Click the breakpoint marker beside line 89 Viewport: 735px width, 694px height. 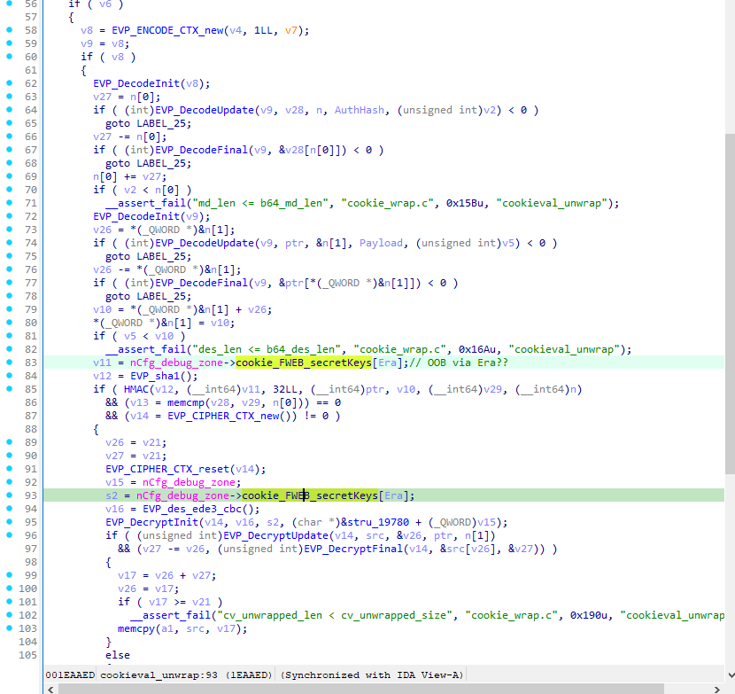pos(9,441)
